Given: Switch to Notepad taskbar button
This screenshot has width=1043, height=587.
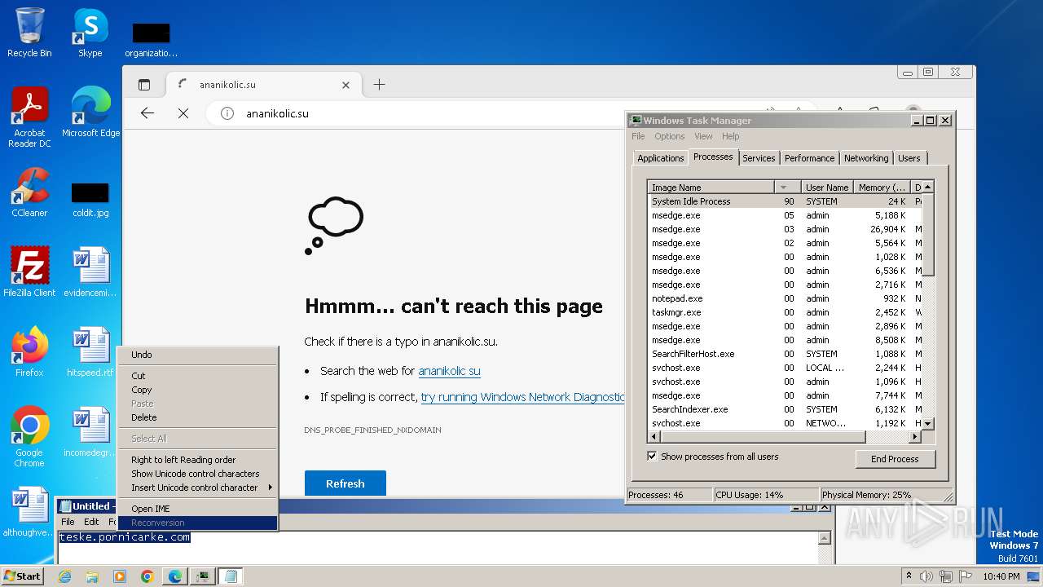Looking at the screenshot, I should click(x=231, y=576).
